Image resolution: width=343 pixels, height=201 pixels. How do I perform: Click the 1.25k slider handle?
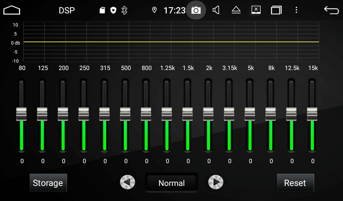(167, 114)
